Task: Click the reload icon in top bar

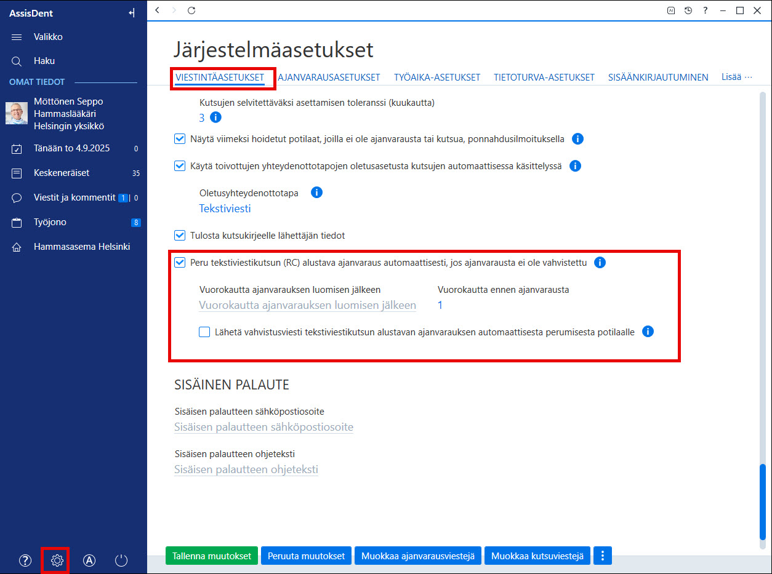Action: point(191,10)
